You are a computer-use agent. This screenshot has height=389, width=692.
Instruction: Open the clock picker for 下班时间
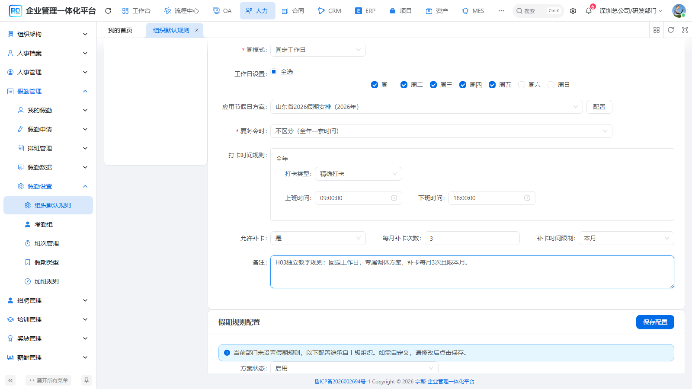pyautogui.click(x=527, y=198)
